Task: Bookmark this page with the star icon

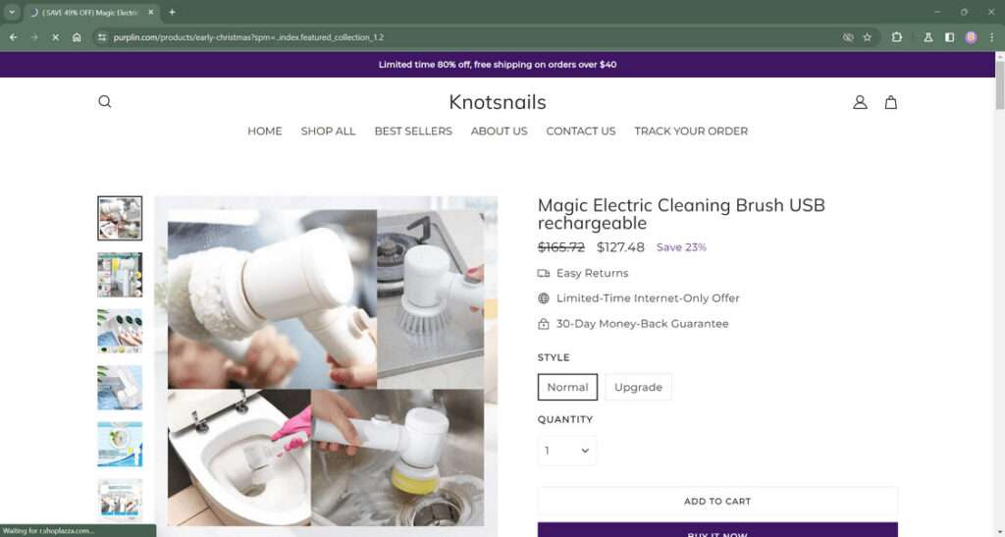Action: pyautogui.click(x=867, y=37)
